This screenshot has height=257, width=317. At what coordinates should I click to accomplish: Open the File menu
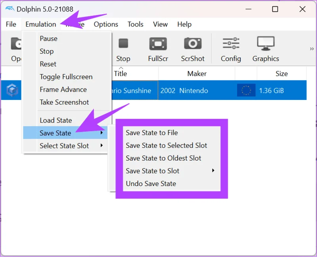point(11,24)
